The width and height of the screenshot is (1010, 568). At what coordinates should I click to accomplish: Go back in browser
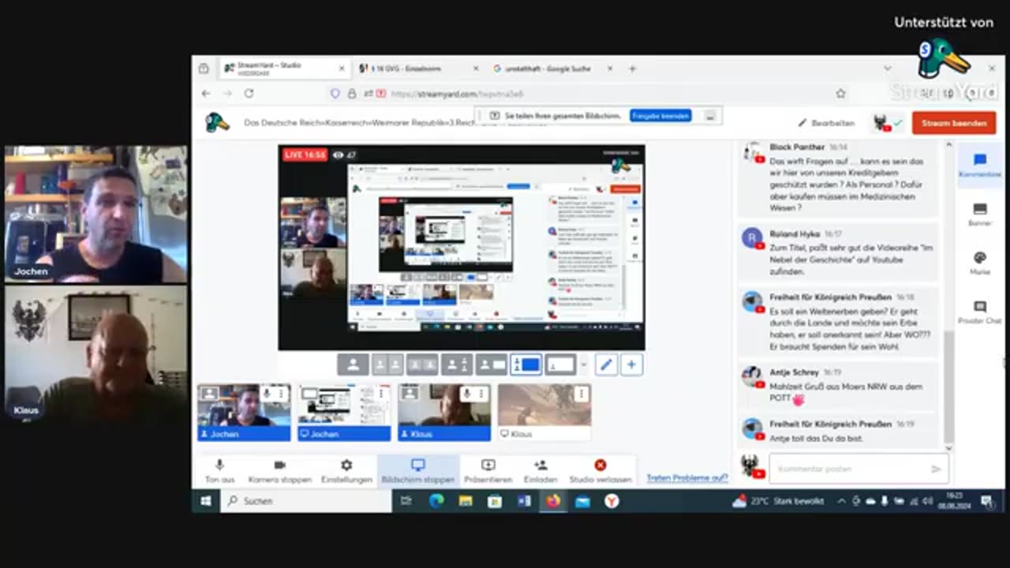206,93
